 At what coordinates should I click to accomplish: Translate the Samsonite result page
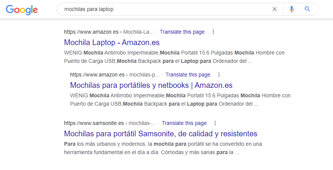tap(184, 123)
